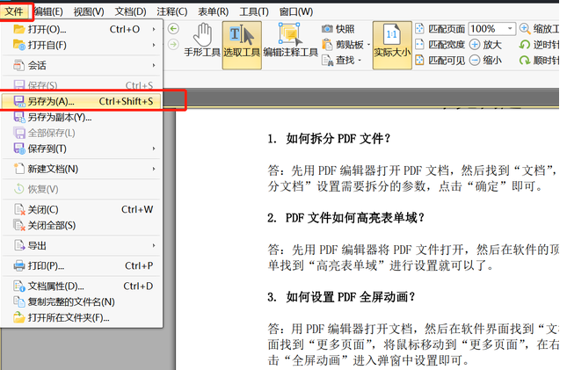Choose 另存为(A)... menu entry
The width and height of the screenshot is (567, 370).
pos(82,101)
